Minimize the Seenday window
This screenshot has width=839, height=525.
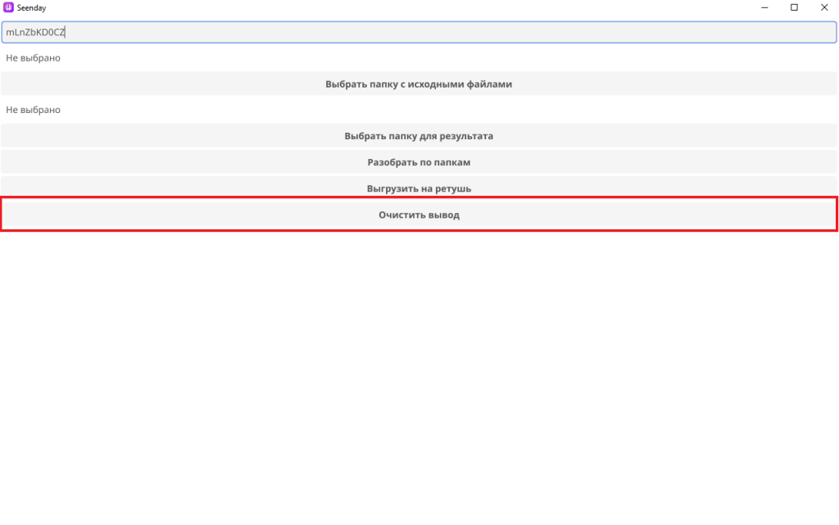click(x=764, y=7)
